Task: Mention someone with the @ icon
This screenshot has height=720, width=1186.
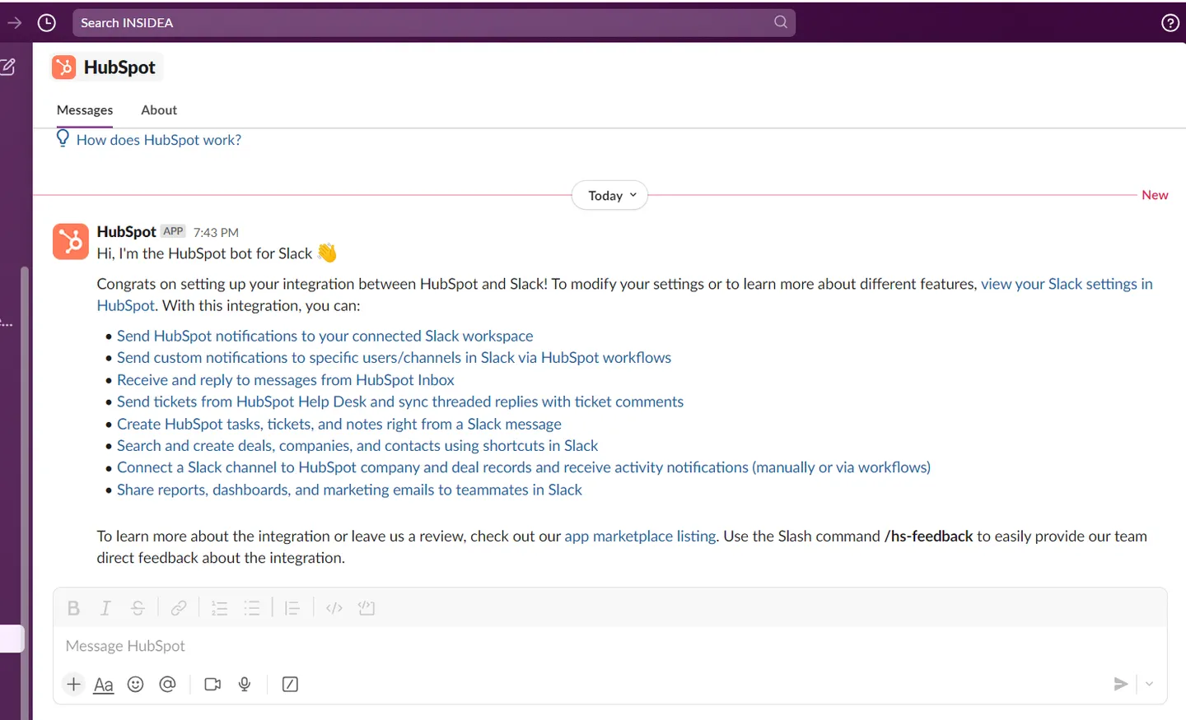Action: coord(167,684)
